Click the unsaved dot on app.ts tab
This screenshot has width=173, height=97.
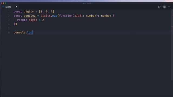click(16, 7)
